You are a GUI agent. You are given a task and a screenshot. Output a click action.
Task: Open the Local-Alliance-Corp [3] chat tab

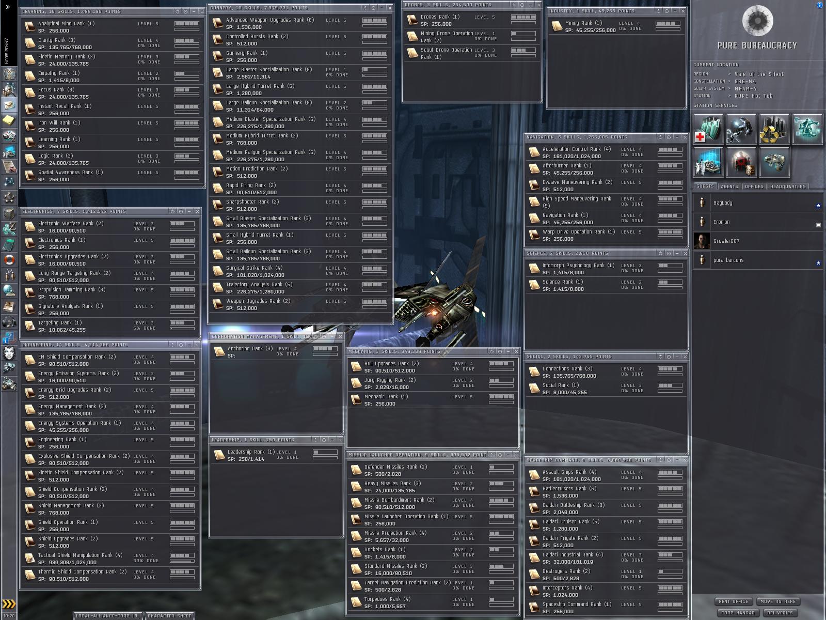tap(108, 616)
